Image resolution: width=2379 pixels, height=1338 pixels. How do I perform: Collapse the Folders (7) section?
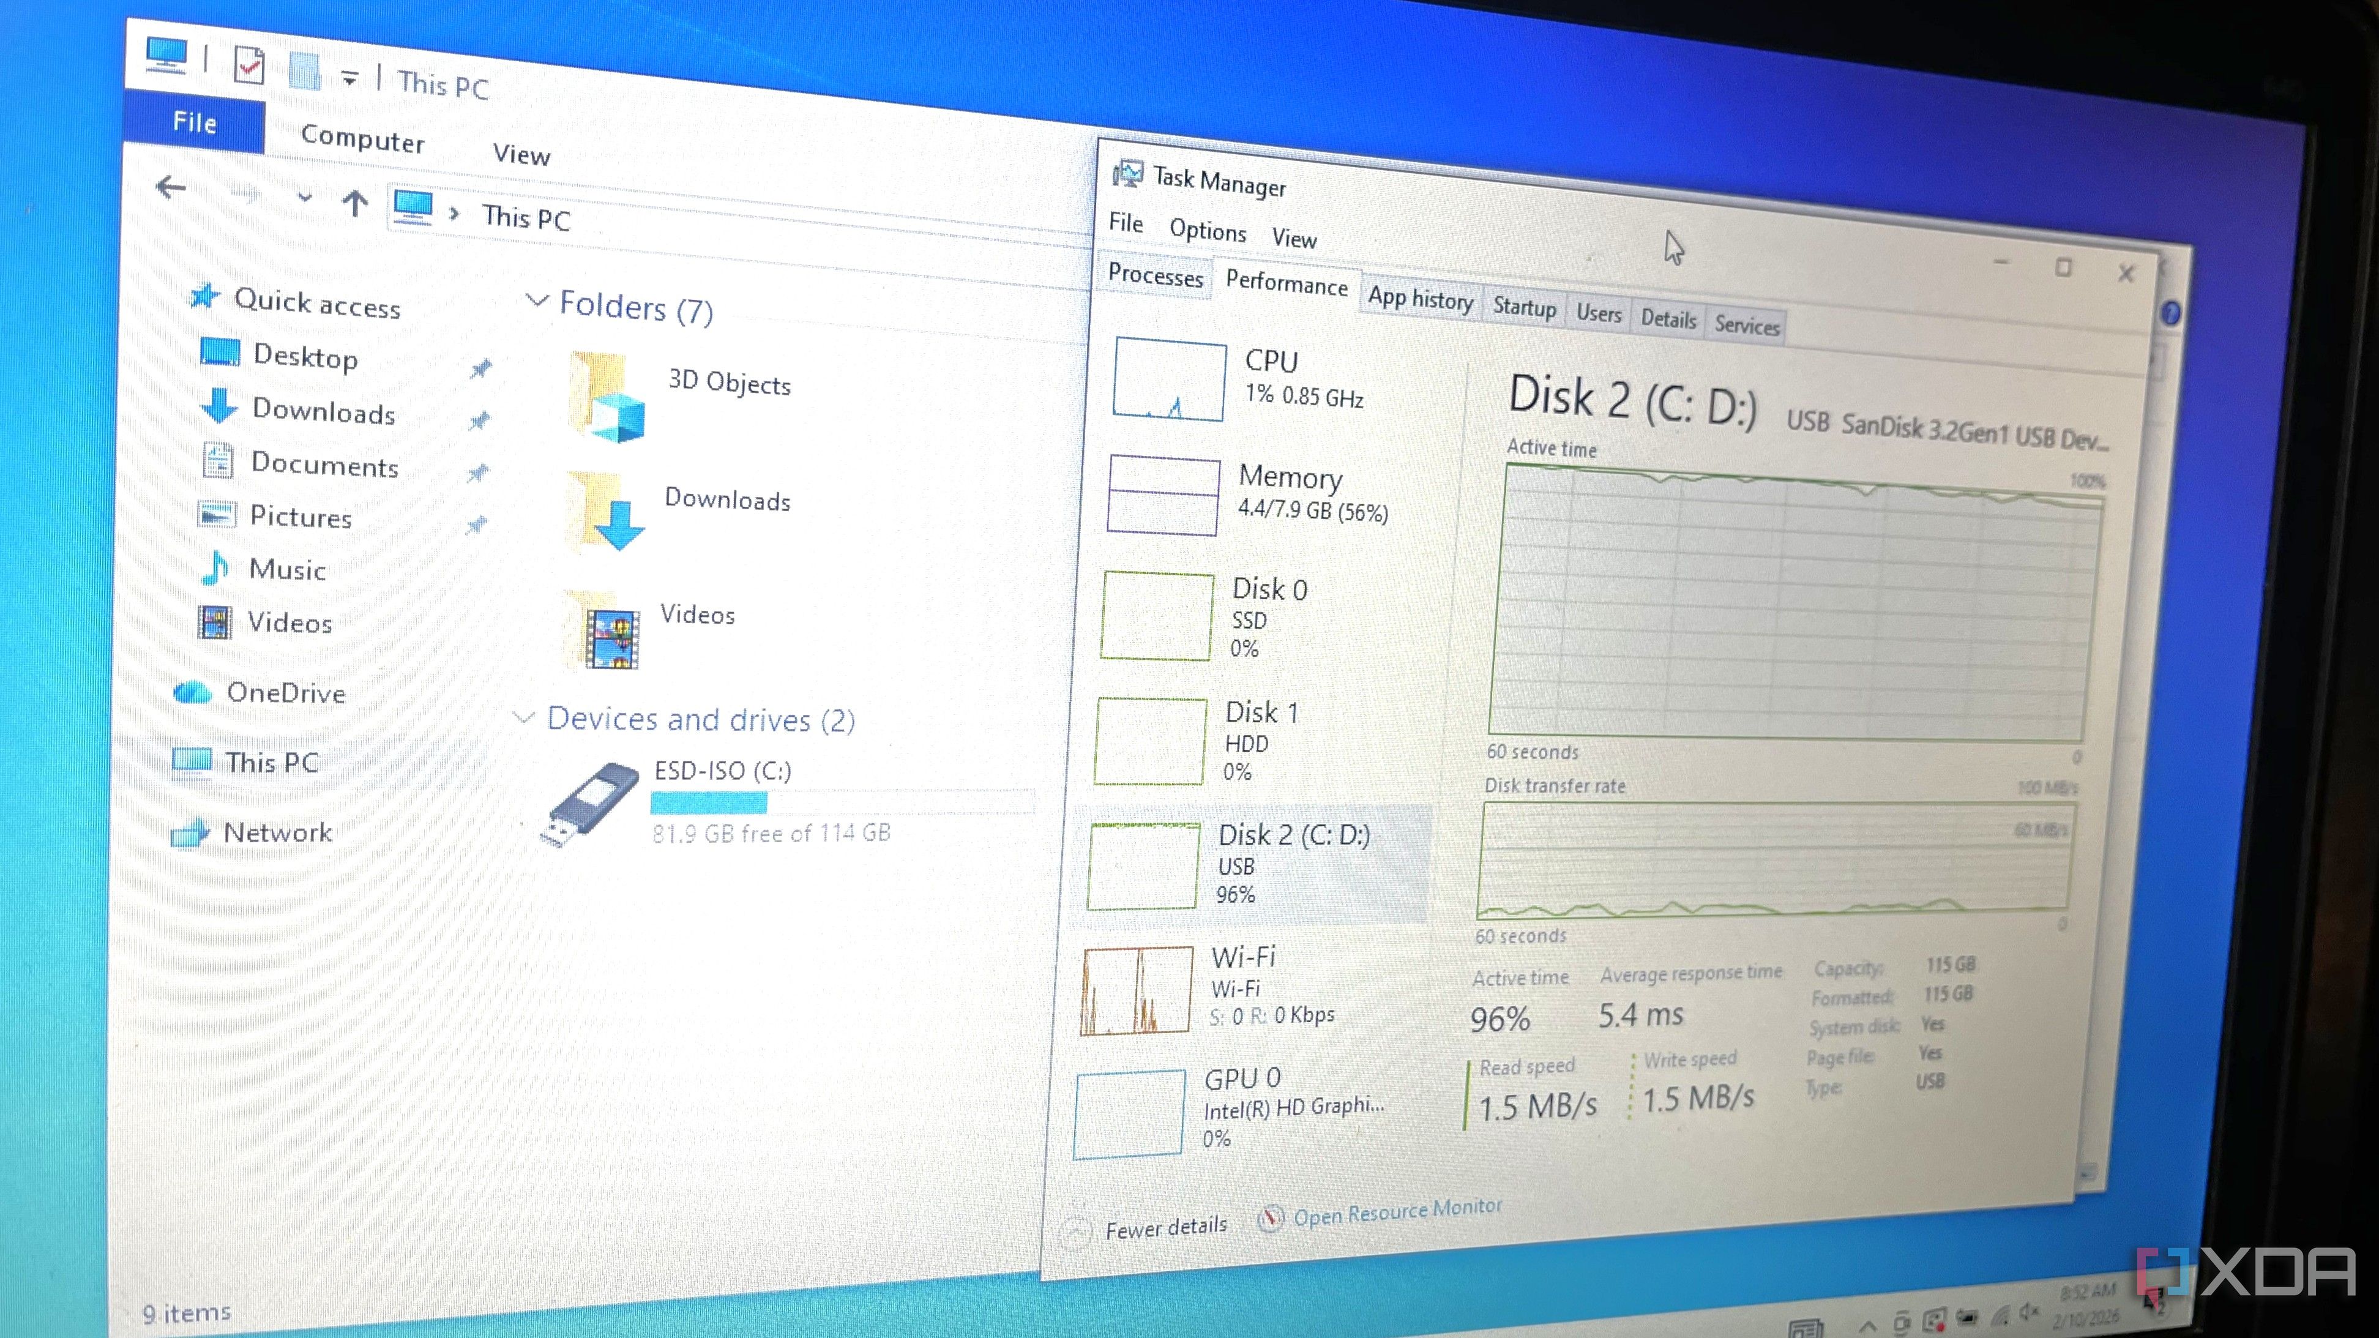point(537,303)
